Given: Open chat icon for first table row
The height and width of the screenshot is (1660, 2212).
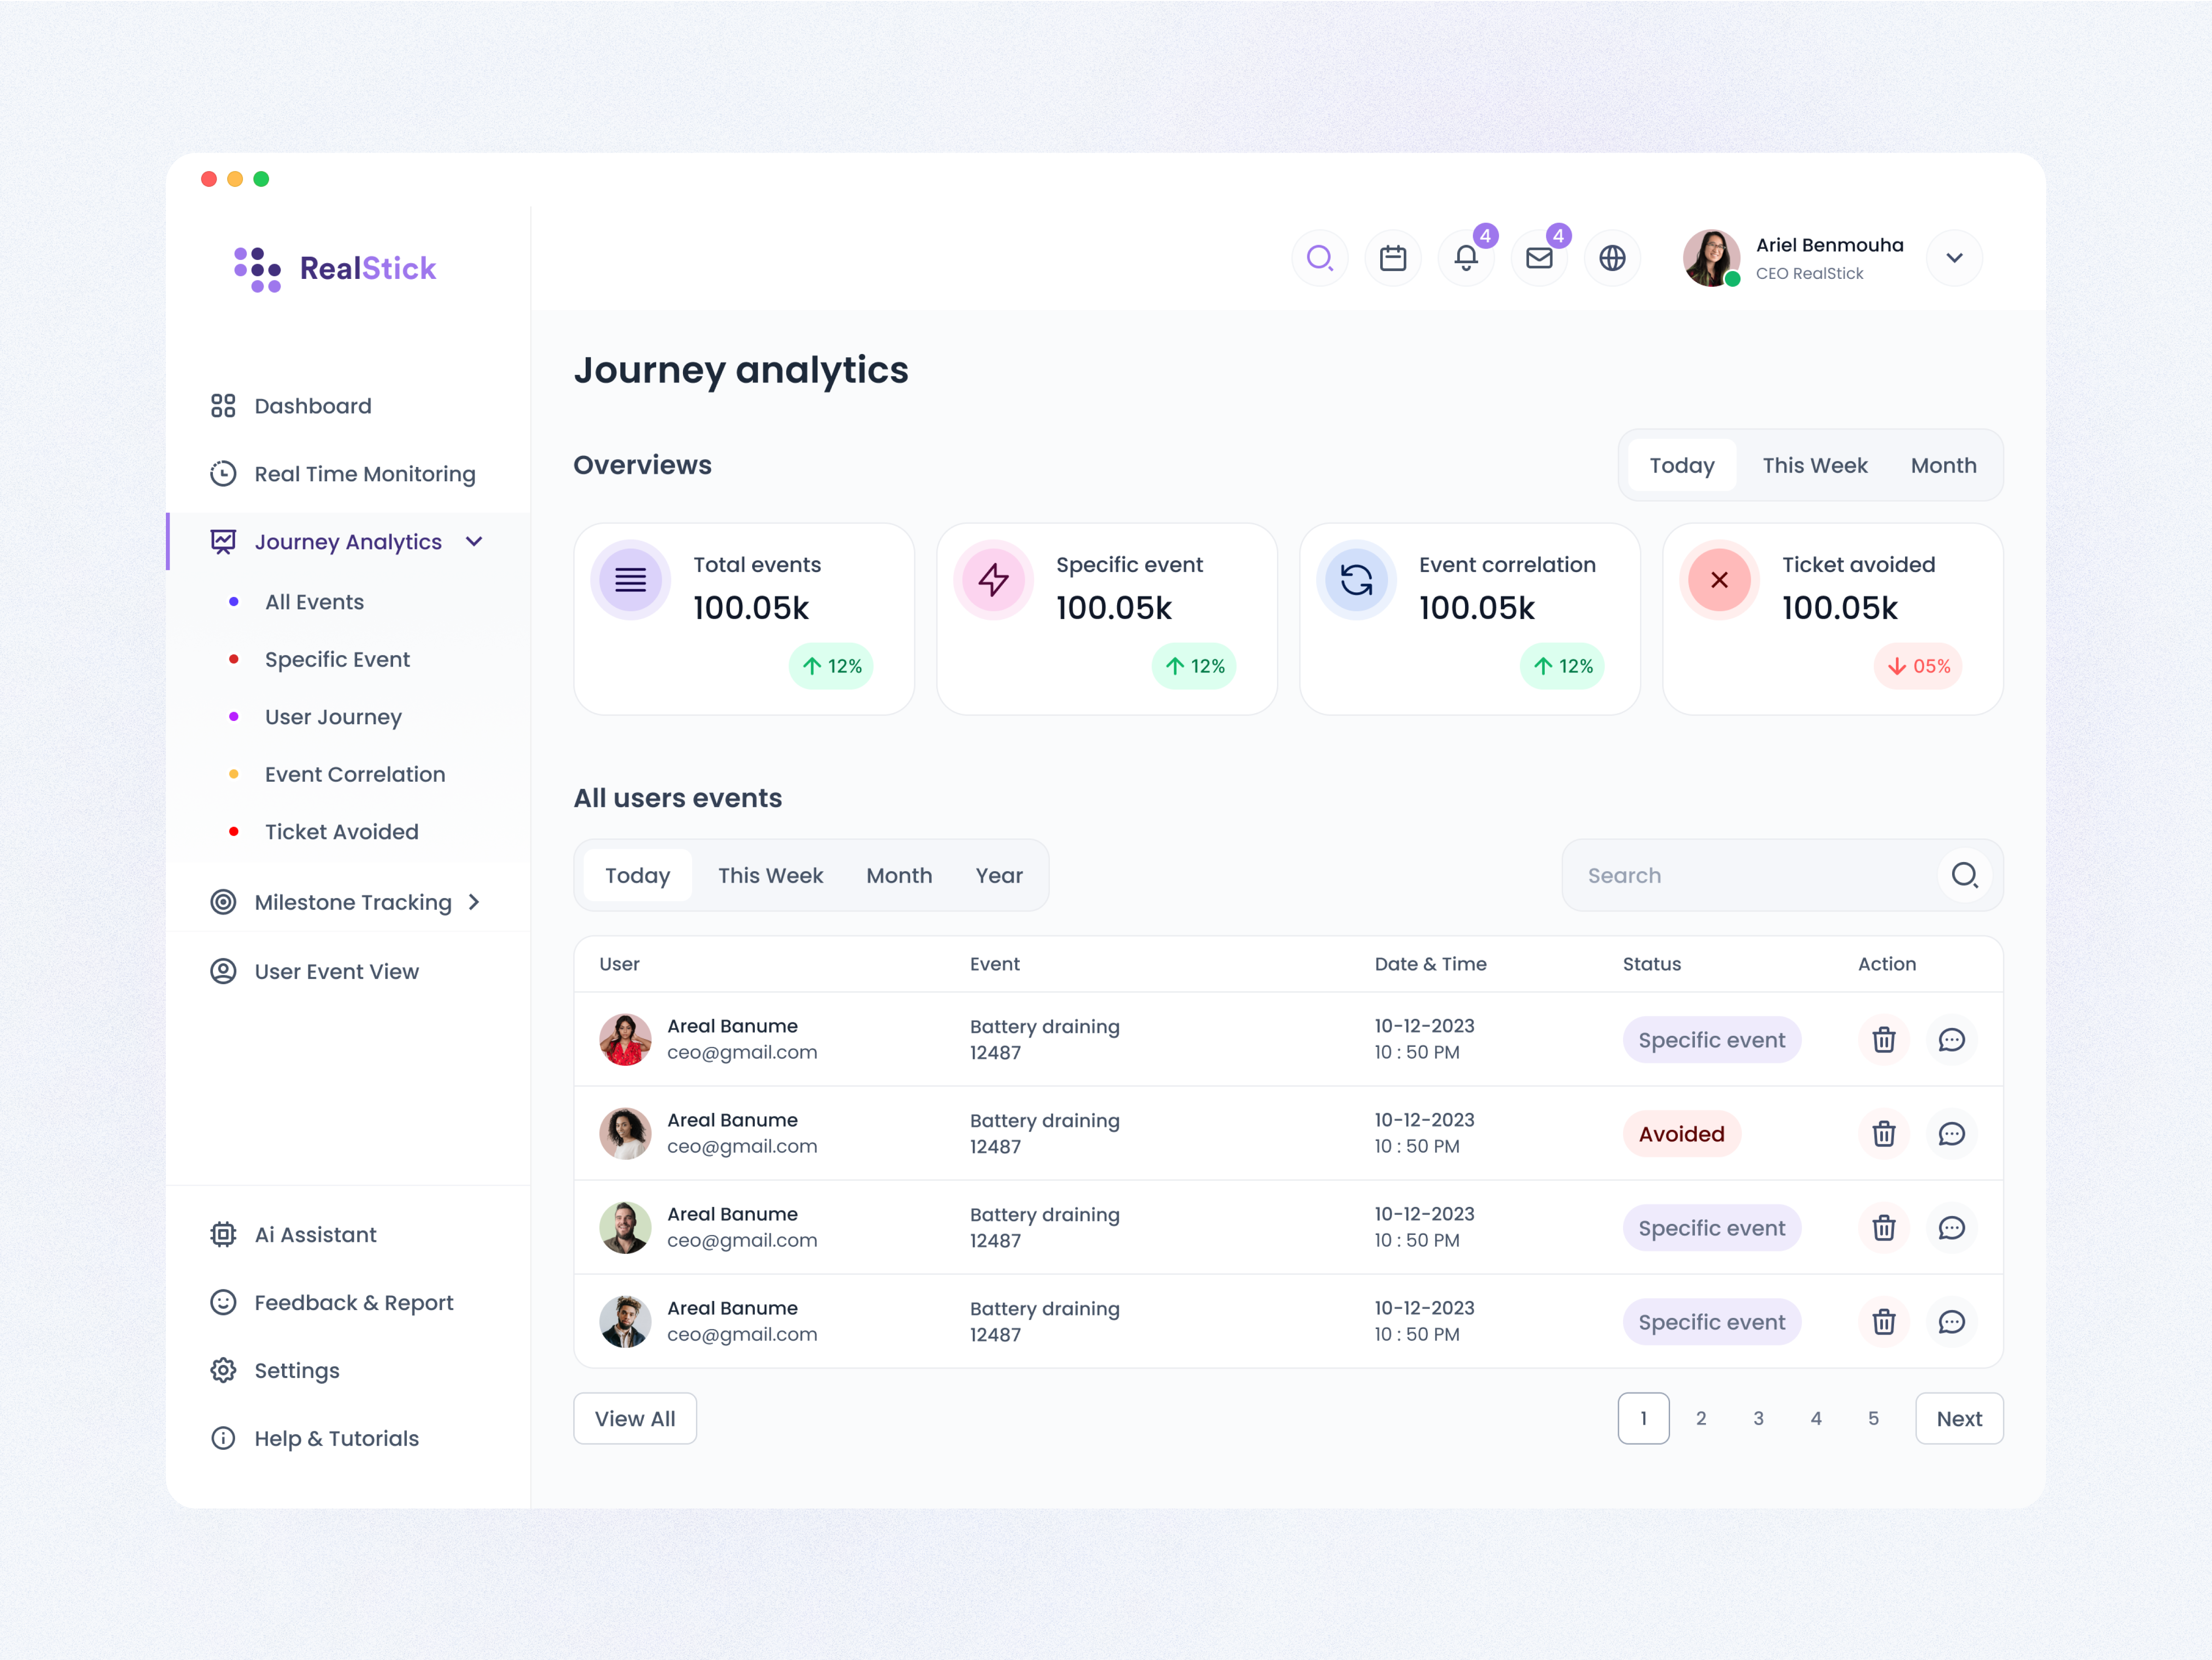Looking at the screenshot, I should tap(1952, 1040).
